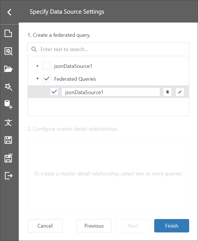Check the top jsonDataSource1 checkbox
This screenshot has height=241, width=198.
[47, 66]
